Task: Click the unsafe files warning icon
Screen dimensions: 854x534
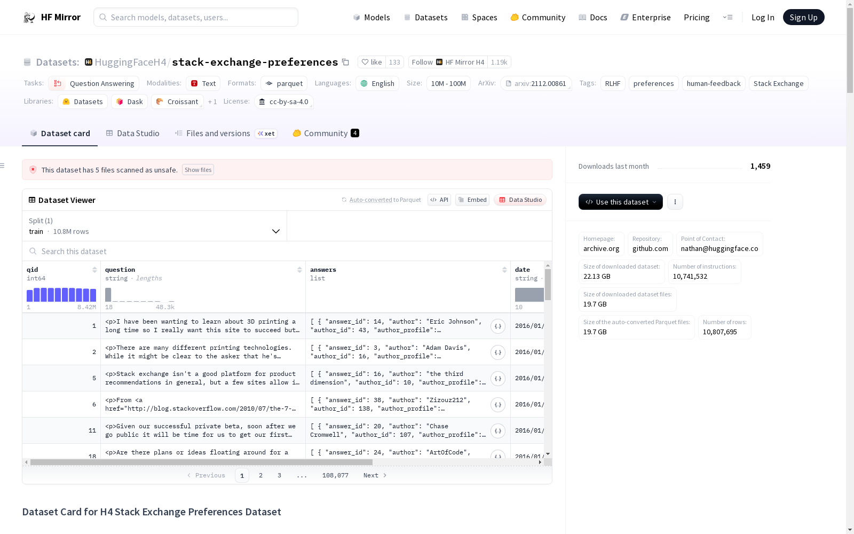Action: tap(33, 170)
